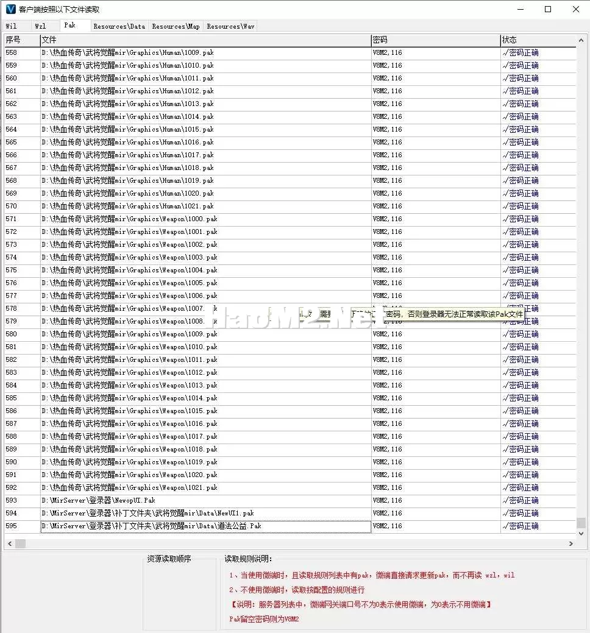Open the Resources\Map tab
Image resolution: width=590 pixels, height=633 pixels.
176,26
